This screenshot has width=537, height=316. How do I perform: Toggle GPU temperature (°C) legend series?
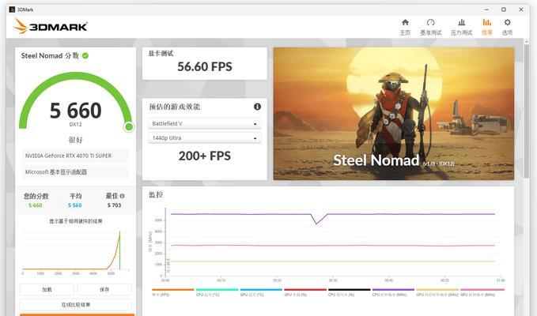pyautogui.click(x=261, y=292)
